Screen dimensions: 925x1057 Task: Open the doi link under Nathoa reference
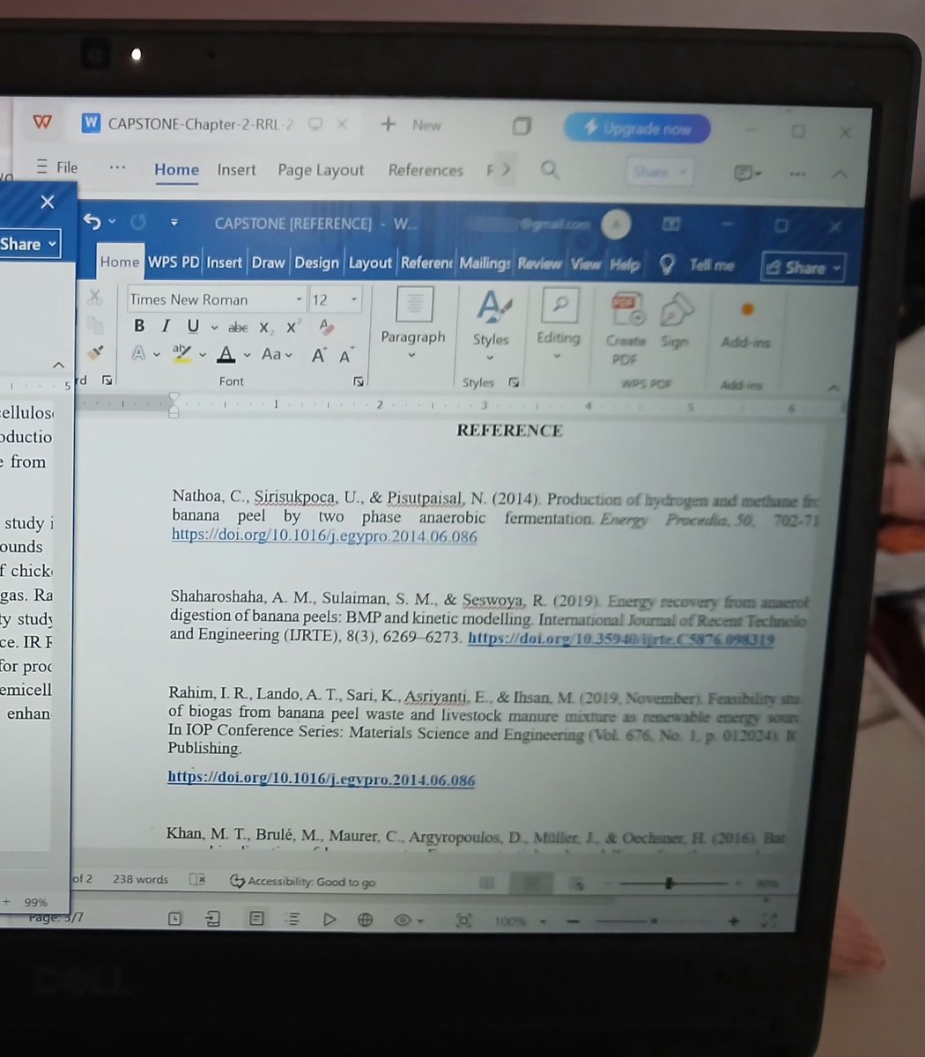point(324,536)
